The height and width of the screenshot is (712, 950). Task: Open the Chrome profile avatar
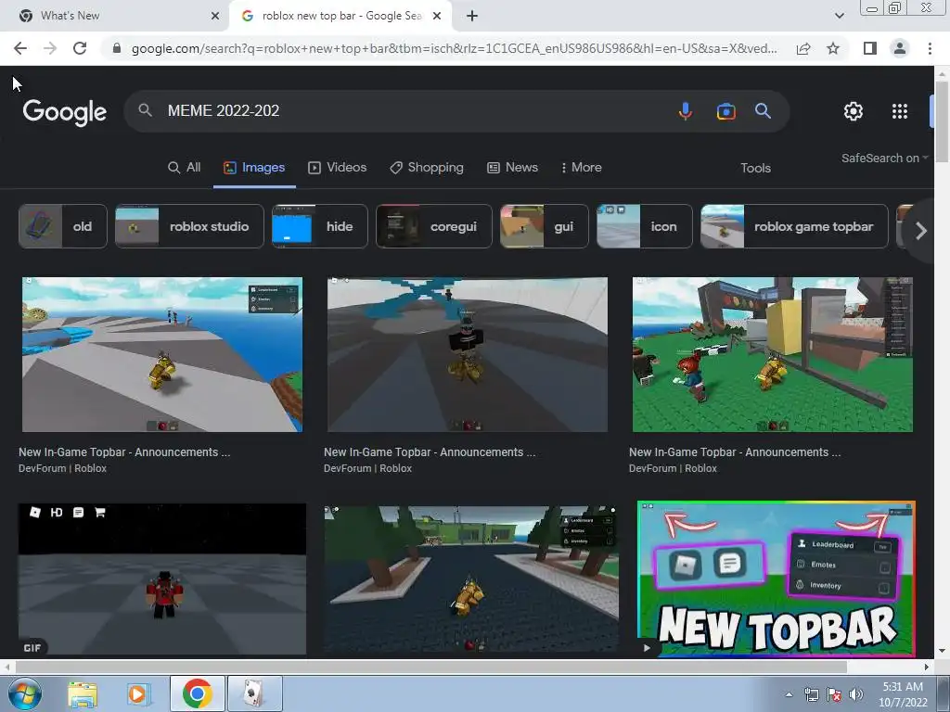click(x=900, y=48)
